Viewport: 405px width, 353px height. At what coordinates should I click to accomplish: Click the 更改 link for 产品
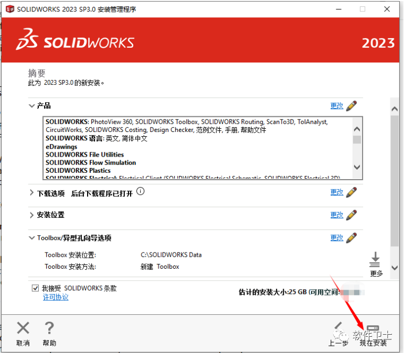337,106
